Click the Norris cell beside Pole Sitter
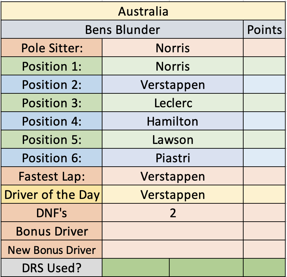 173,48
